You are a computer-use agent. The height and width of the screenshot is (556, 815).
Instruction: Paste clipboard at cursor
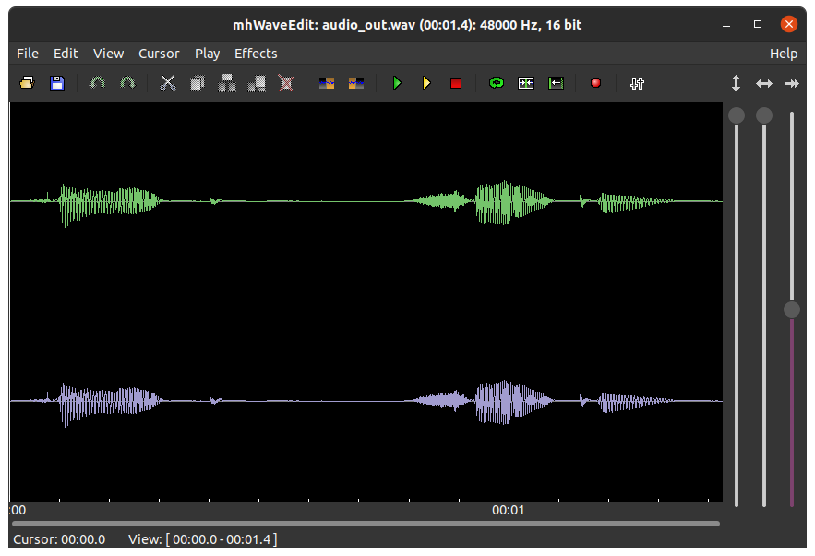click(227, 83)
